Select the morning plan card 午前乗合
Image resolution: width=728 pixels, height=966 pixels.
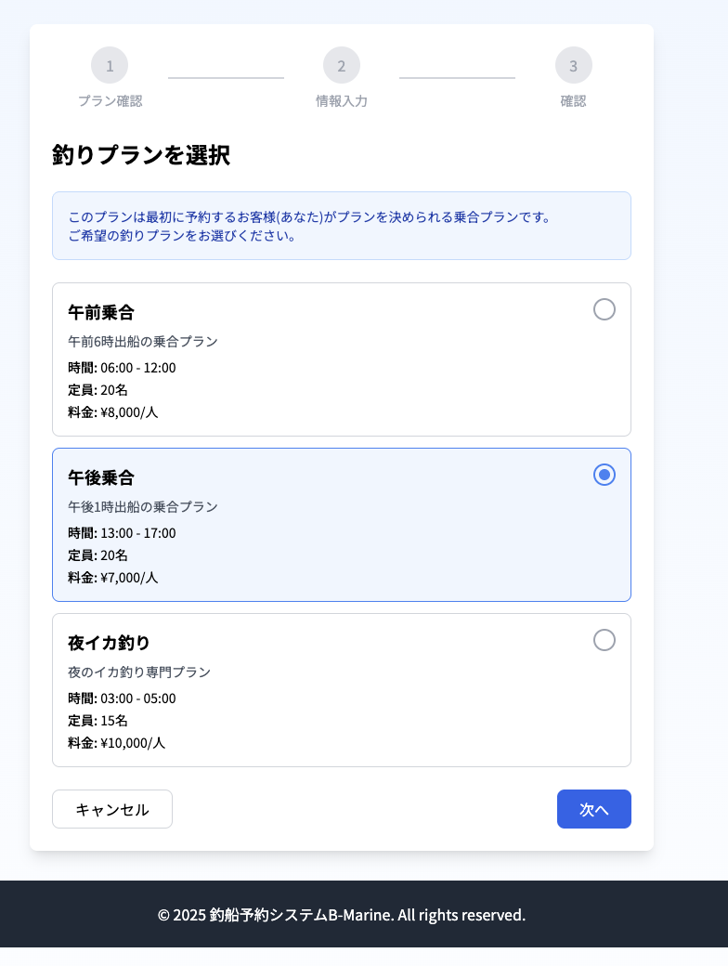coord(342,359)
